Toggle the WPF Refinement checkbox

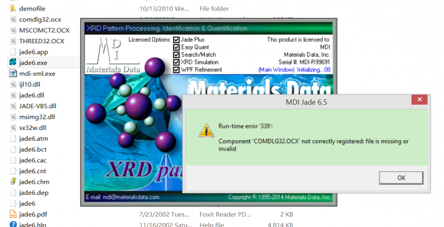[176, 69]
